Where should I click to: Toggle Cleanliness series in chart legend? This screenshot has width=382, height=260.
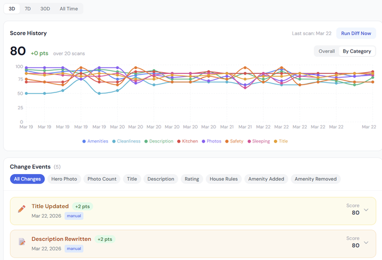click(126, 141)
